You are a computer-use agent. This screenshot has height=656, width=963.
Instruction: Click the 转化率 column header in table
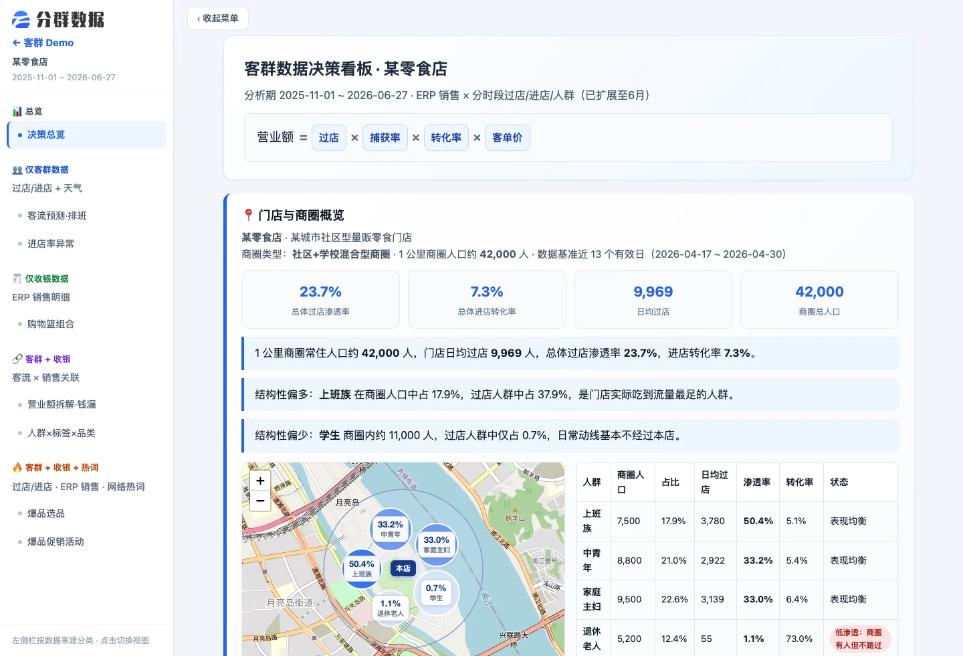tap(800, 482)
